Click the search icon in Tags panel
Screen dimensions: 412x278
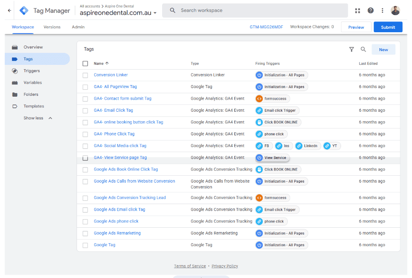click(x=363, y=49)
